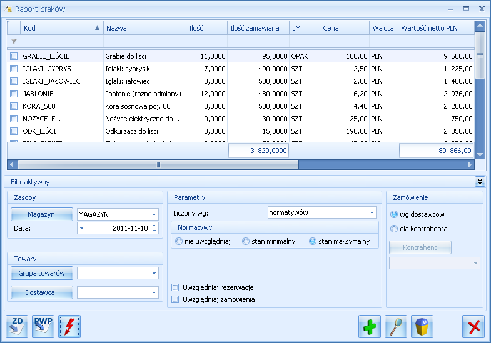Click the PWP document generation icon
This screenshot has height=343, width=491.
click(x=43, y=326)
